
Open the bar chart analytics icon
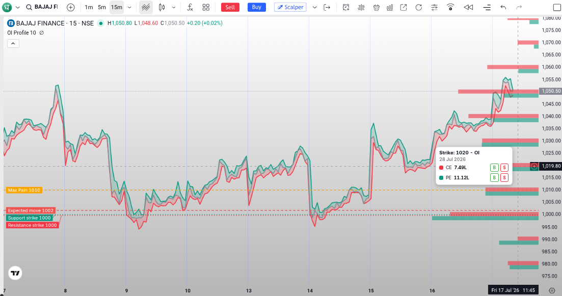(x=390, y=7)
